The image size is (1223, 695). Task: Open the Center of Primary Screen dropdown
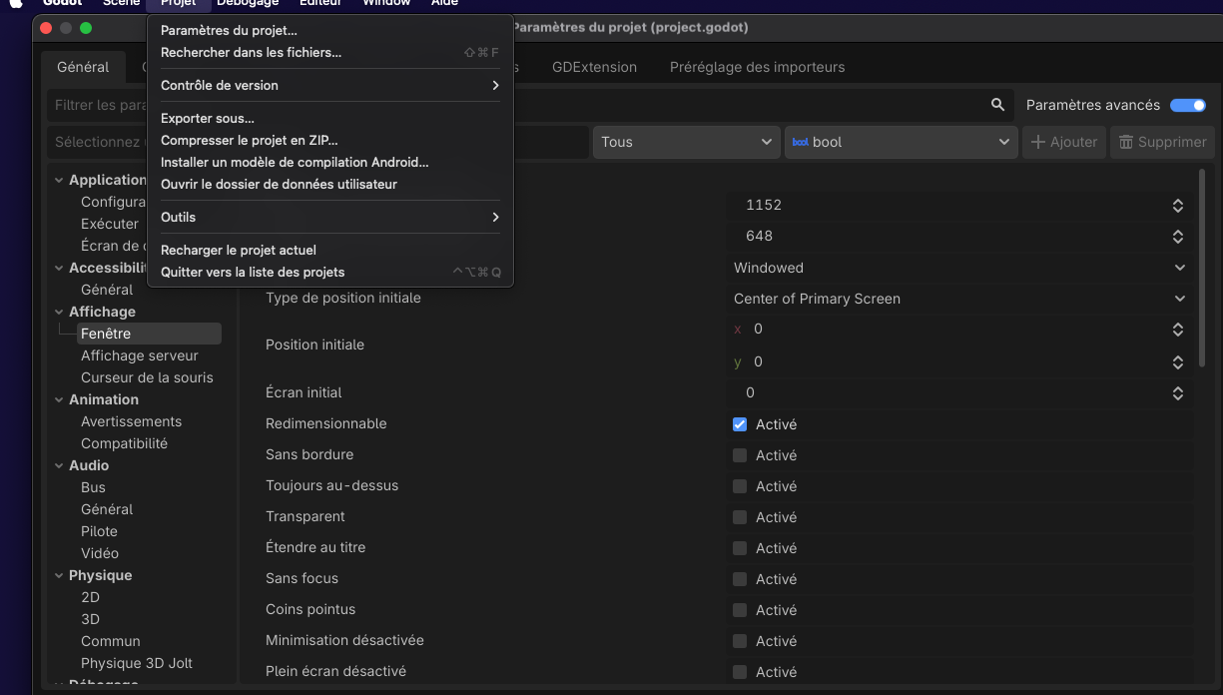point(959,299)
